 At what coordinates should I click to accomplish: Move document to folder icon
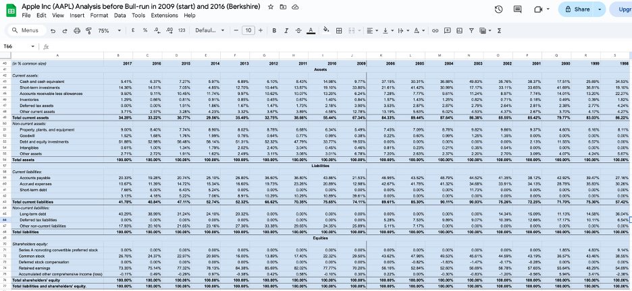click(283, 7)
